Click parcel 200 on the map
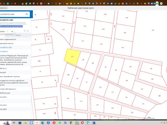The height and width of the screenshot is (125, 167). (93, 63)
